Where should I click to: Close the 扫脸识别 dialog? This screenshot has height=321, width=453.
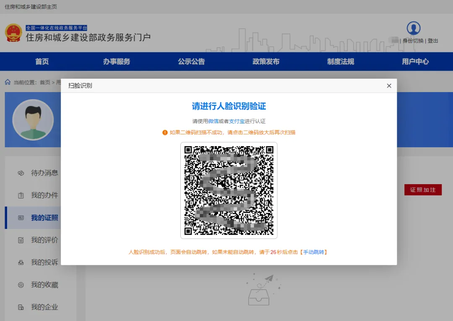click(389, 85)
